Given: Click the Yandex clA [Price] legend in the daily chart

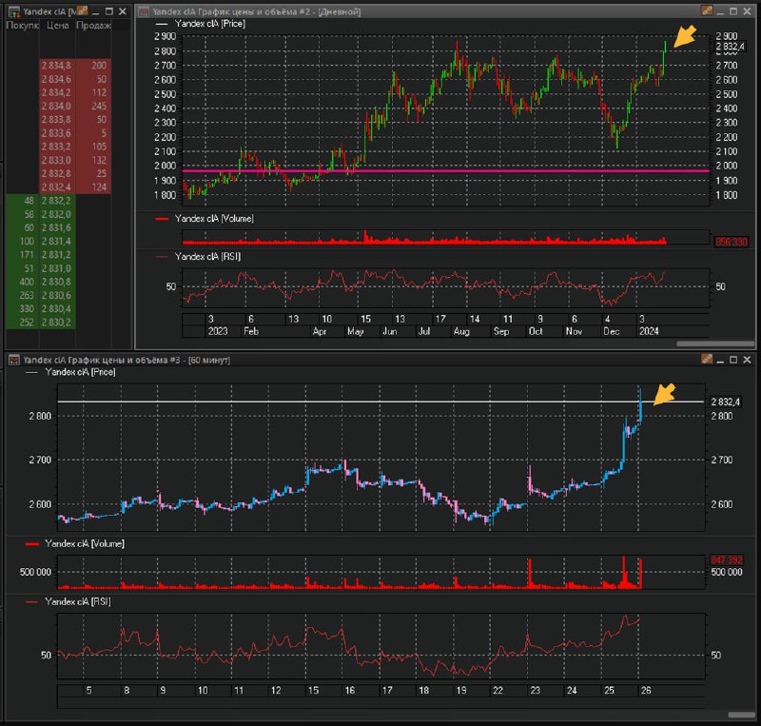Looking at the screenshot, I should click(x=209, y=23).
